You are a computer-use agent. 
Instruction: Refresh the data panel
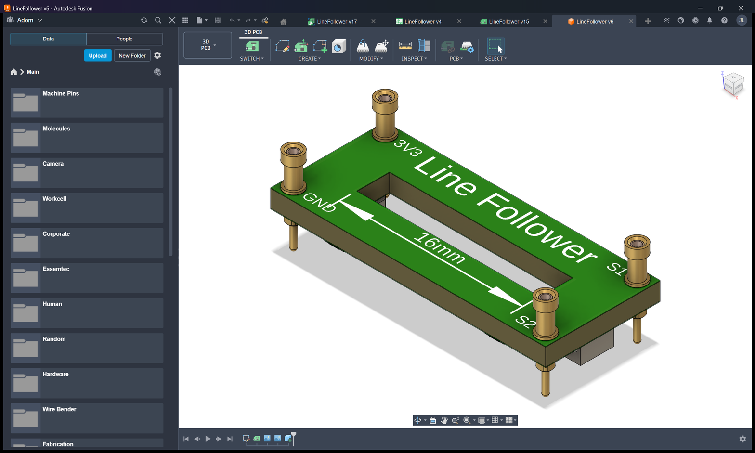click(x=143, y=20)
